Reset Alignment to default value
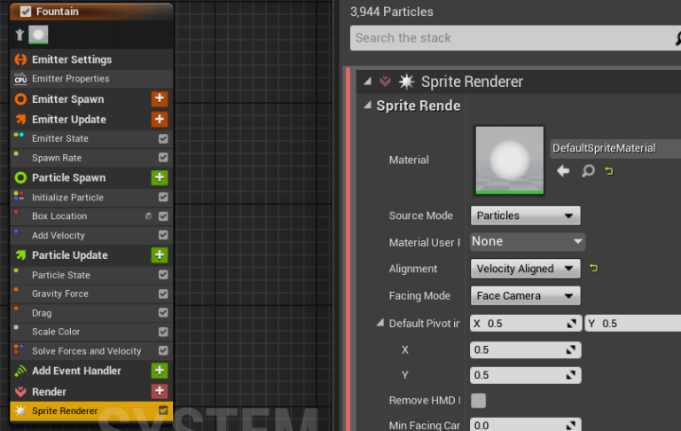The width and height of the screenshot is (681, 431). [594, 268]
